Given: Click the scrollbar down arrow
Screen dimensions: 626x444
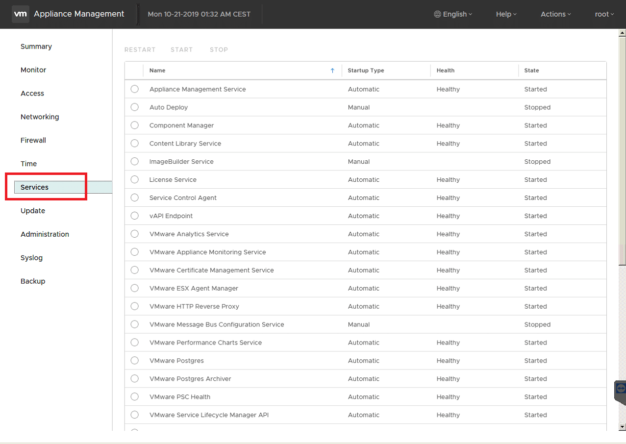Looking at the screenshot, I should pos(622,426).
